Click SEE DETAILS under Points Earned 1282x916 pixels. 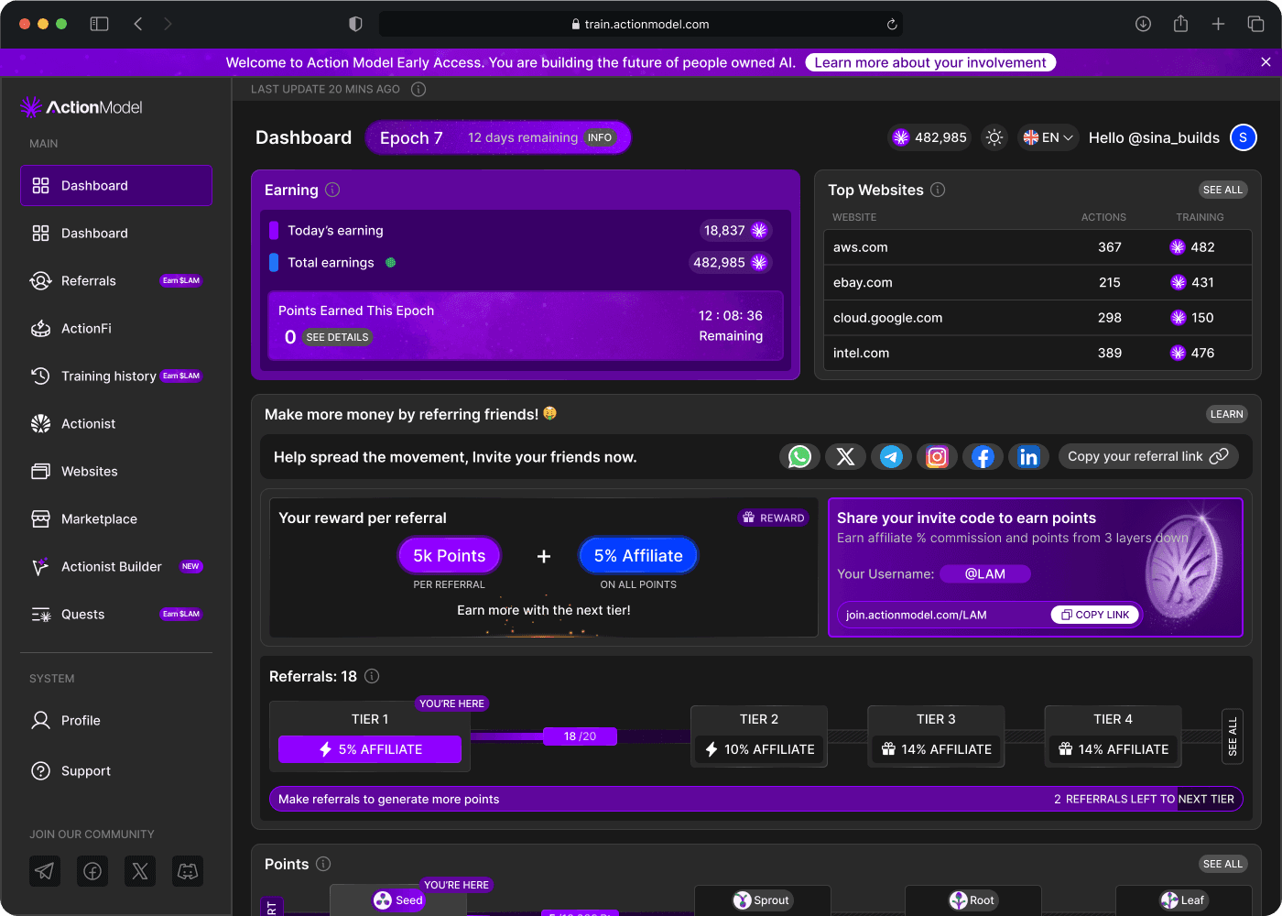337,337
